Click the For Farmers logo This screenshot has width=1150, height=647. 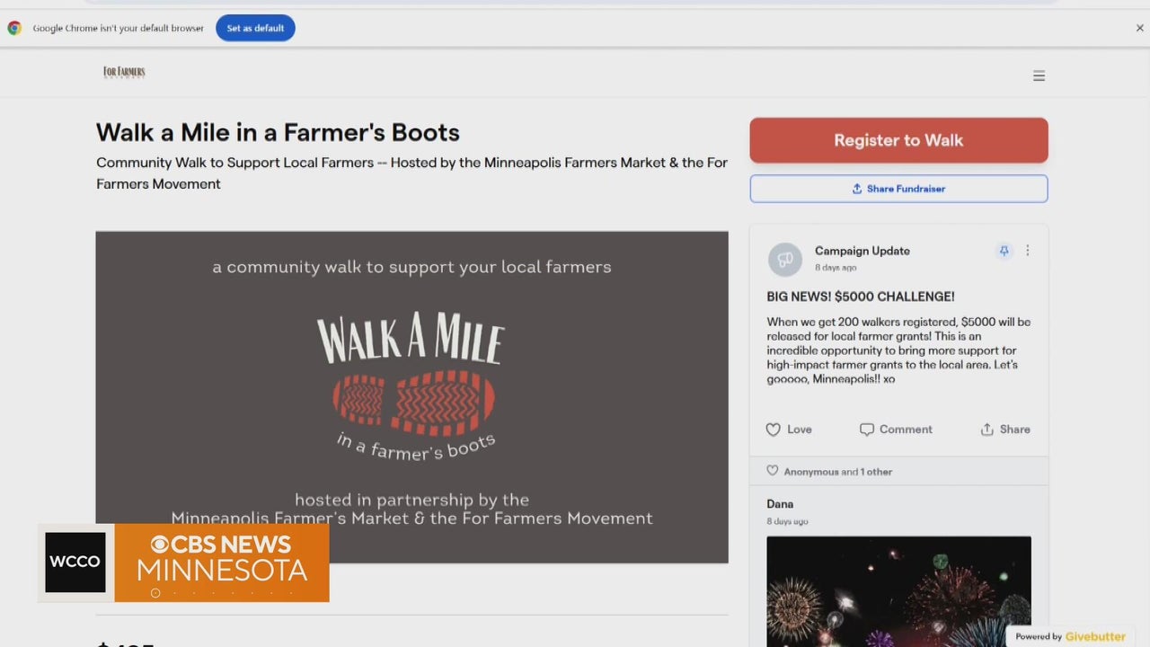(124, 72)
